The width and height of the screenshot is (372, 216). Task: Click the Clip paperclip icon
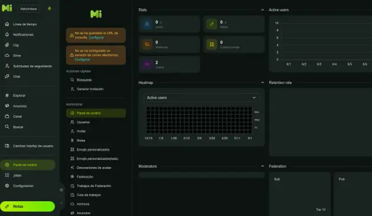pyautogui.click(x=7, y=45)
